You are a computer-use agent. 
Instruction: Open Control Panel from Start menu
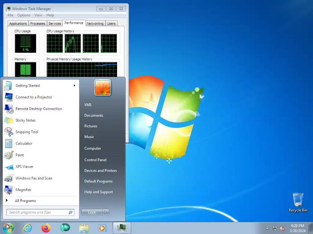(x=95, y=160)
